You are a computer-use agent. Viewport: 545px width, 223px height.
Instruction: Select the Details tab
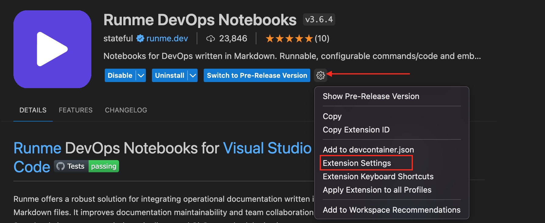(x=33, y=110)
